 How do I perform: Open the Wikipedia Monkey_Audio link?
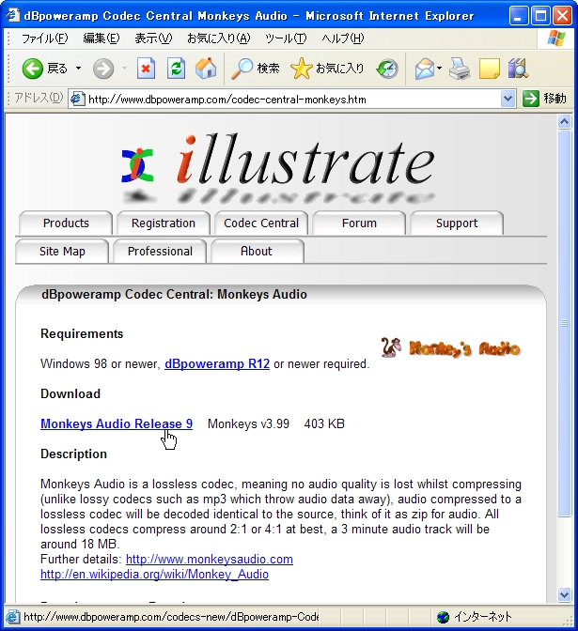tap(155, 575)
